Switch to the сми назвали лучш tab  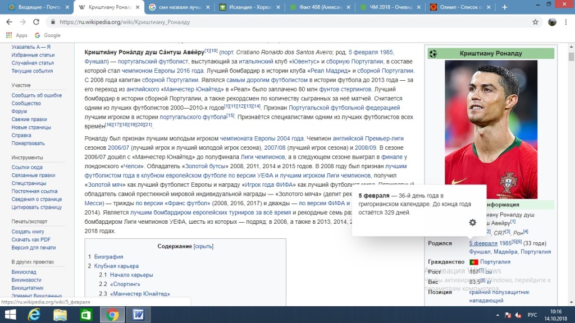pyautogui.click(x=180, y=7)
